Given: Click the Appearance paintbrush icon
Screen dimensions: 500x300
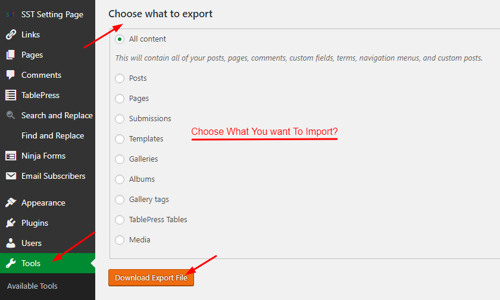Looking at the screenshot, I should click(11, 203).
